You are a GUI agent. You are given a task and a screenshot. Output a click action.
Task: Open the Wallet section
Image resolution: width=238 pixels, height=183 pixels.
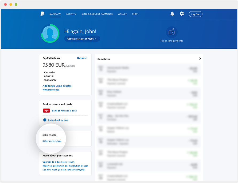(122, 14)
